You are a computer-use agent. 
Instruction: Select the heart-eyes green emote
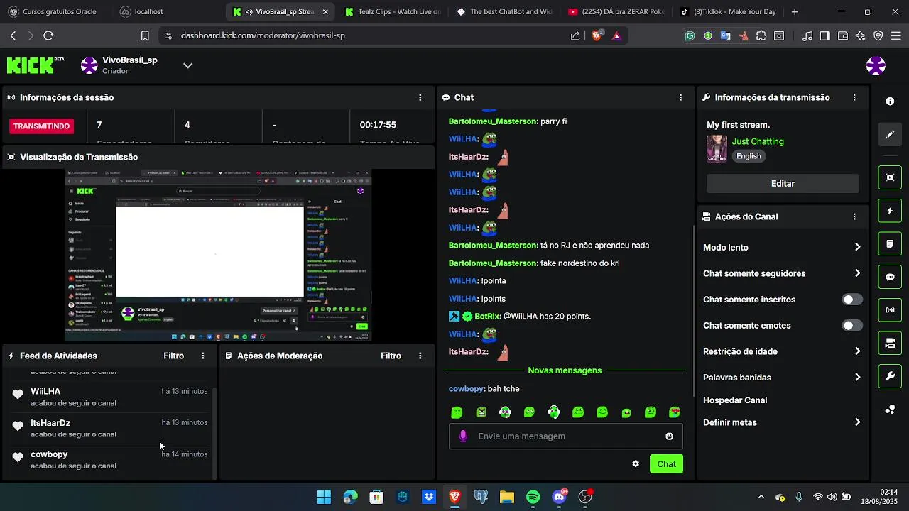675,412
